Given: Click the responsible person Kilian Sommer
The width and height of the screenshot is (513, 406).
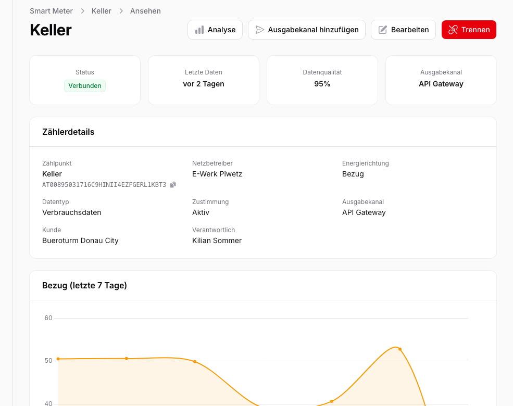Looking at the screenshot, I should [x=217, y=240].
